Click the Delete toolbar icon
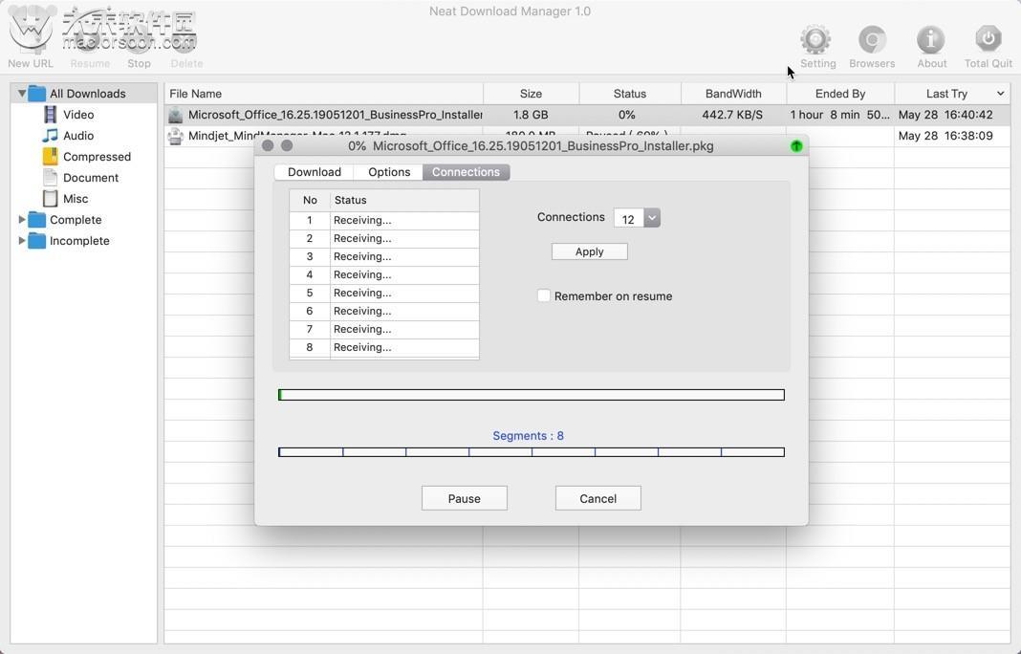The width and height of the screenshot is (1021, 654). coord(186,38)
